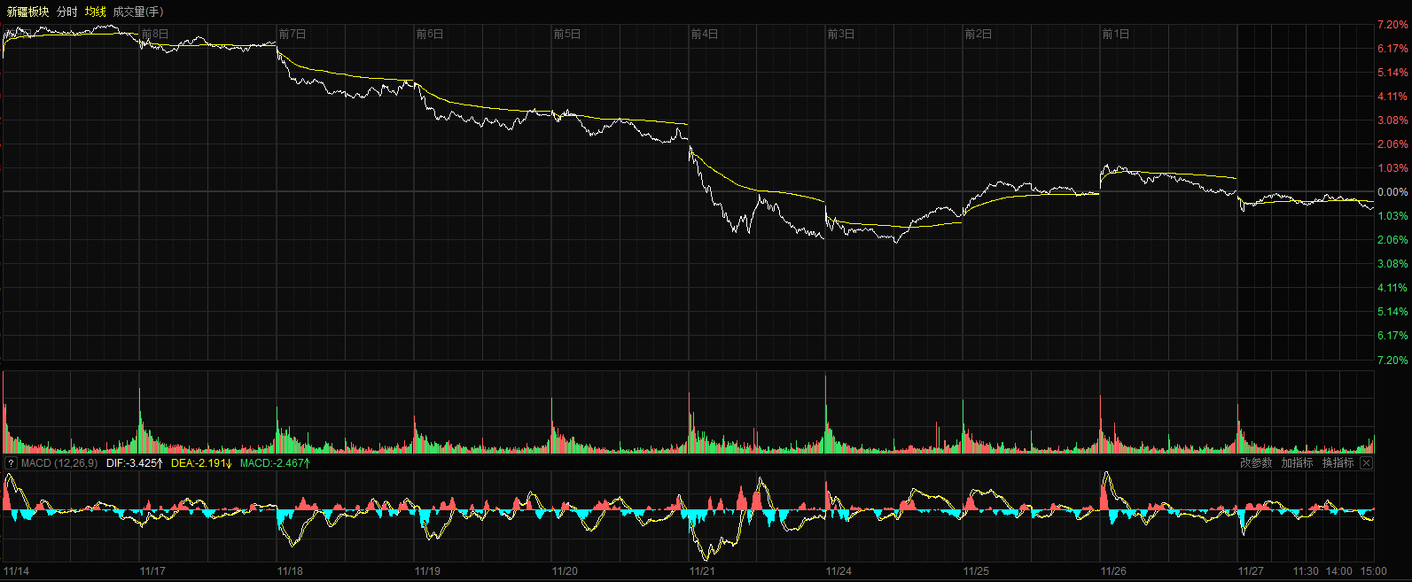The image size is (1412, 582).
Task: Click 加指标 to add an indicator
Action: (x=1297, y=463)
